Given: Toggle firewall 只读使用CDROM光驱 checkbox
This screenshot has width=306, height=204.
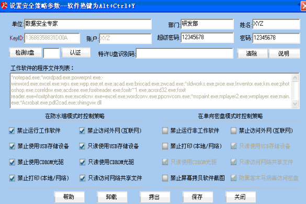Looking at the screenshot, I should pos(82,162).
